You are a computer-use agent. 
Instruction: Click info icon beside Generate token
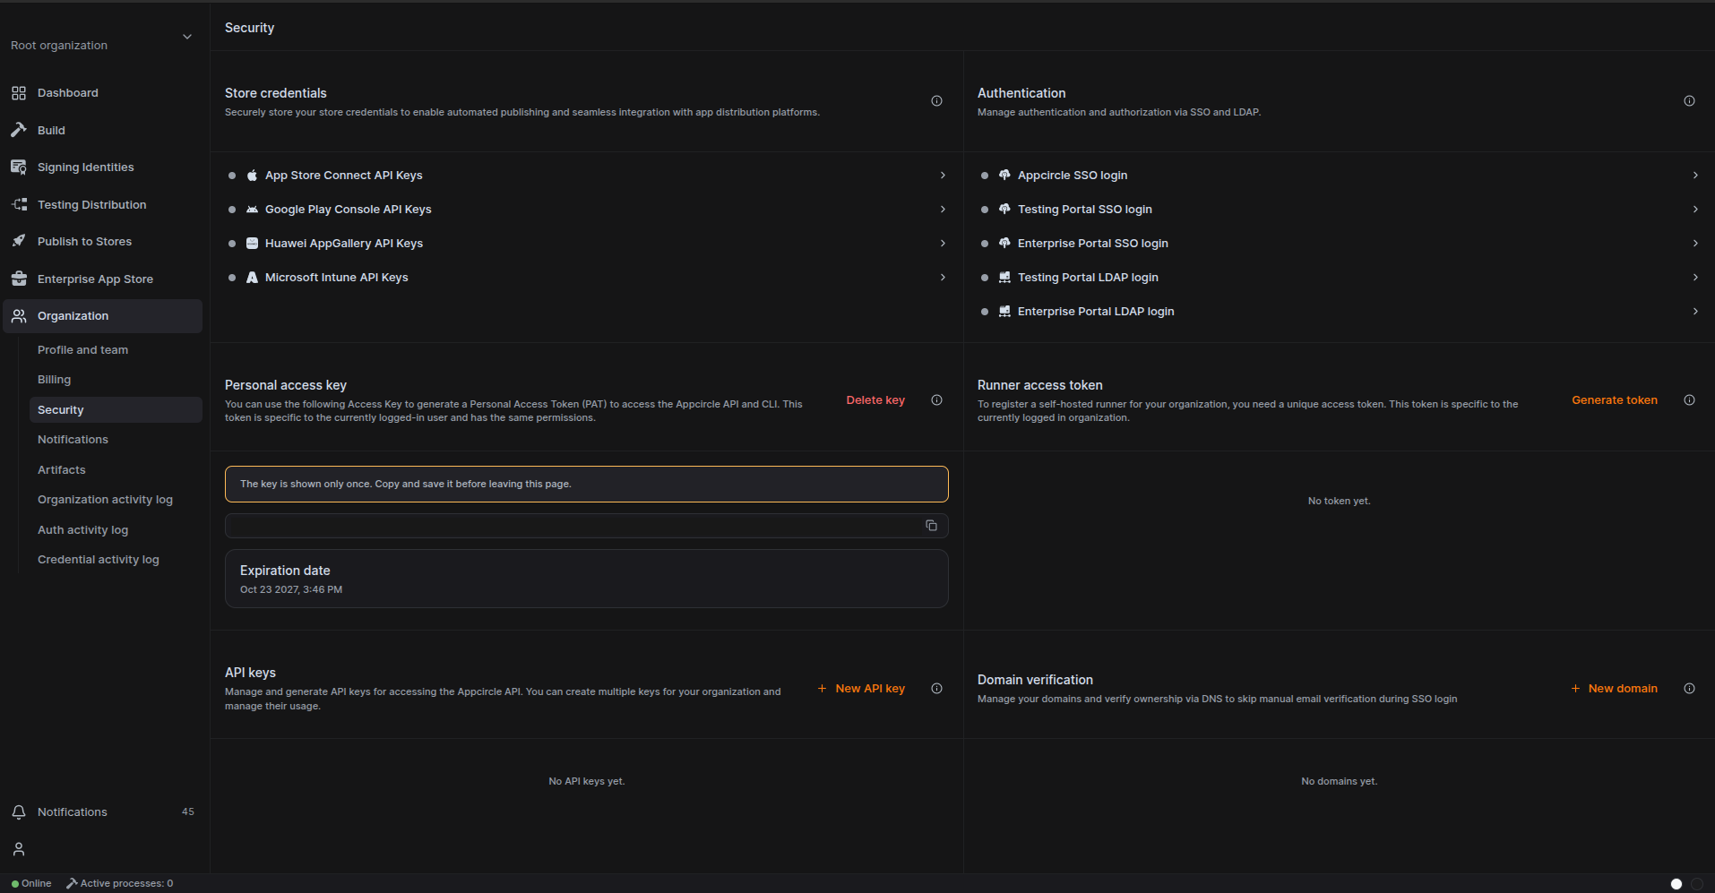pyautogui.click(x=1689, y=400)
